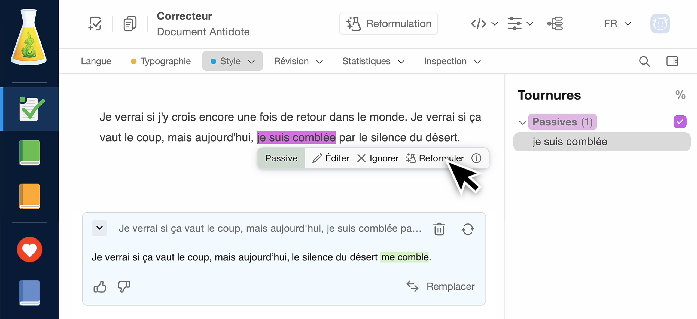Open the orange Guides book in the sidebar
The width and height of the screenshot is (697, 319).
coord(29,197)
